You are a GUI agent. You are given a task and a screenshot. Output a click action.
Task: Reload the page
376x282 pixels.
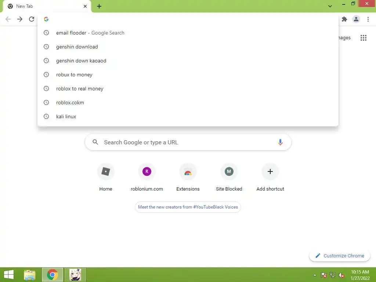point(32,19)
